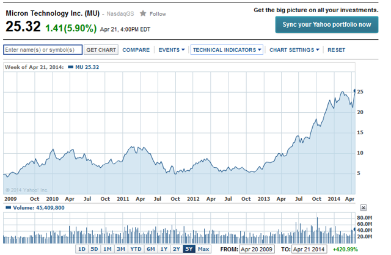
Task: Click the Reset link
Action: 337,50
